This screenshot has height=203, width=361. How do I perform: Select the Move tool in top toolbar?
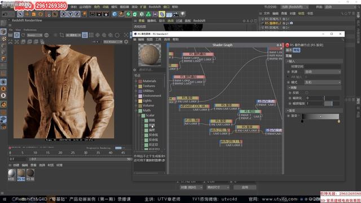pos(27,14)
